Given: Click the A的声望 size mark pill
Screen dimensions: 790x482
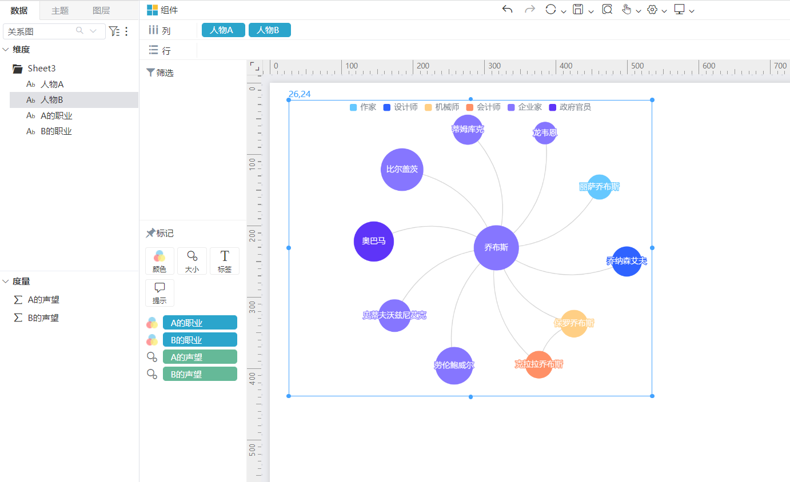Looking at the screenshot, I should [x=200, y=357].
